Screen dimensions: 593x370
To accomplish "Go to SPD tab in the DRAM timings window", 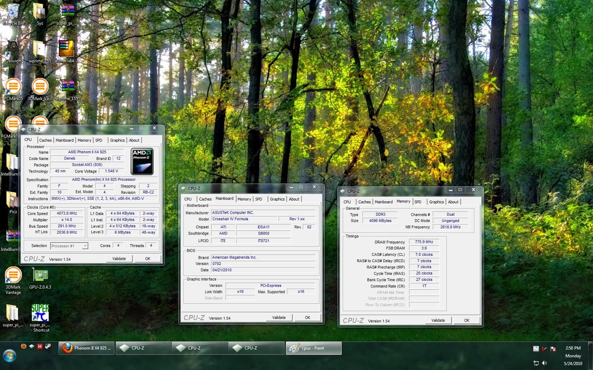I will pos(418,202).
